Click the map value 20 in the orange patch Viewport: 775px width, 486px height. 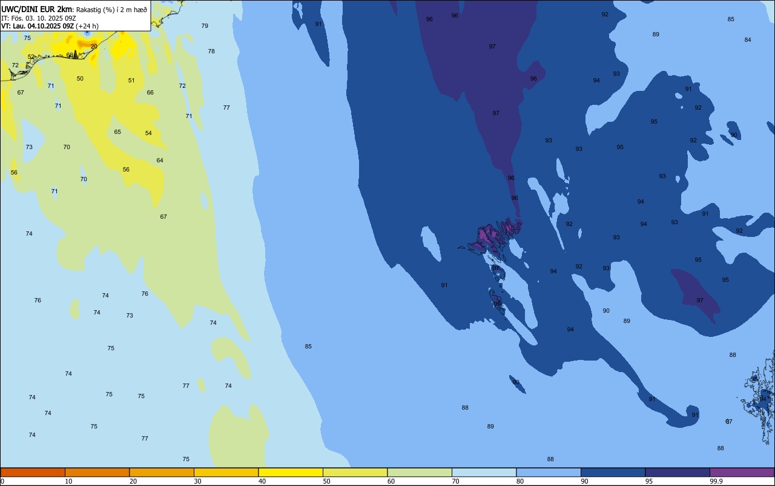94,46
